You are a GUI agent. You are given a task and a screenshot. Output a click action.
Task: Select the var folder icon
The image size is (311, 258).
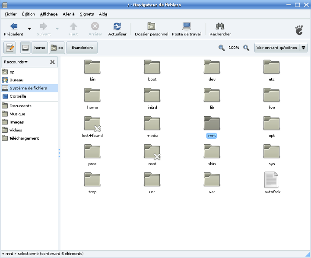coord(212,180)
